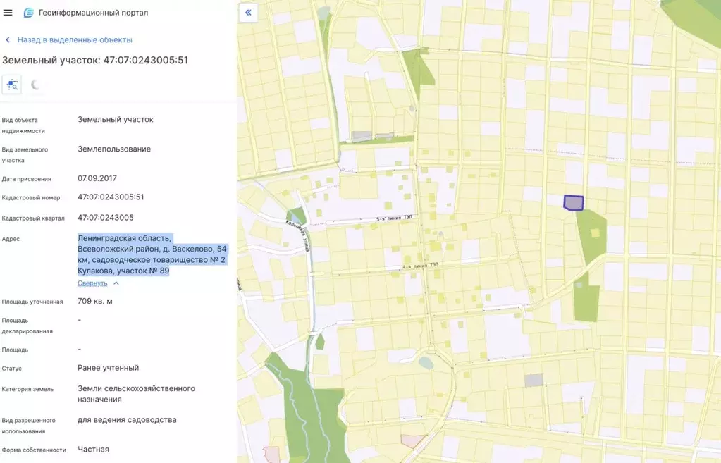Open the hamburger main menu

(8, 13)
